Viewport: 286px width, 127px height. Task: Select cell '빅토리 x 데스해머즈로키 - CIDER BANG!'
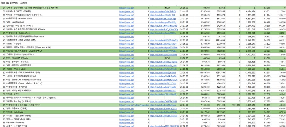coord(62,51)
